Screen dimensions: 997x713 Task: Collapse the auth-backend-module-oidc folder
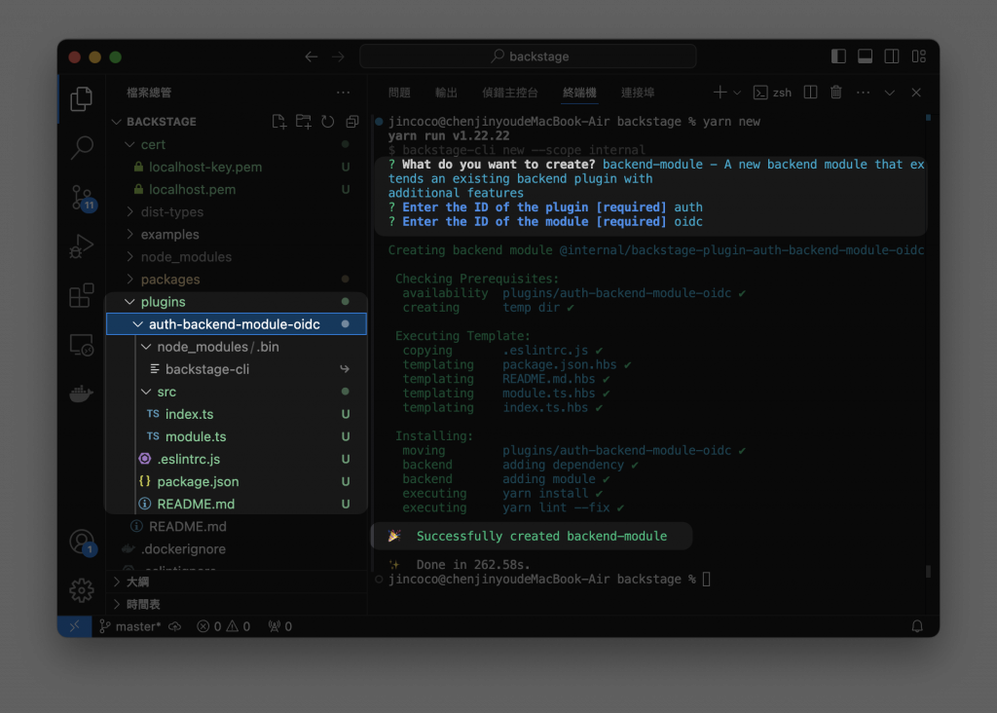coord(237,324)
